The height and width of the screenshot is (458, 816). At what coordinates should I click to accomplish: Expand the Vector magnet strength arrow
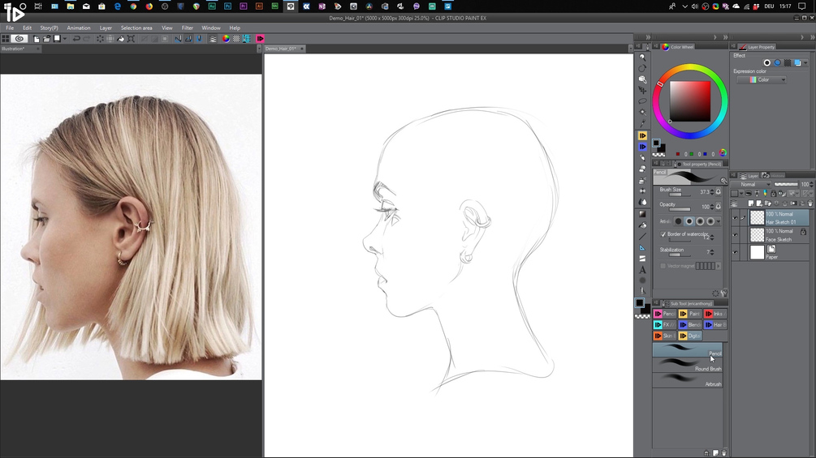719,266
